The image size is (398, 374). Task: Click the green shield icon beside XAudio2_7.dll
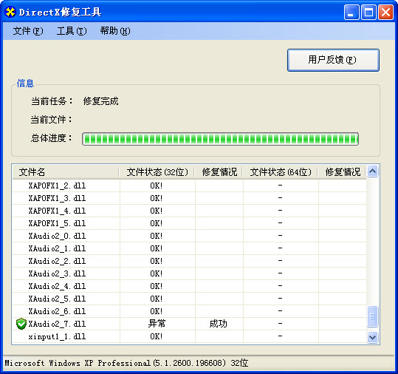(21, 324)
